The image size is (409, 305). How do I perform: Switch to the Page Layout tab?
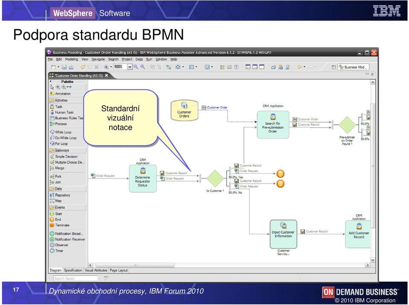click(119, 270)
